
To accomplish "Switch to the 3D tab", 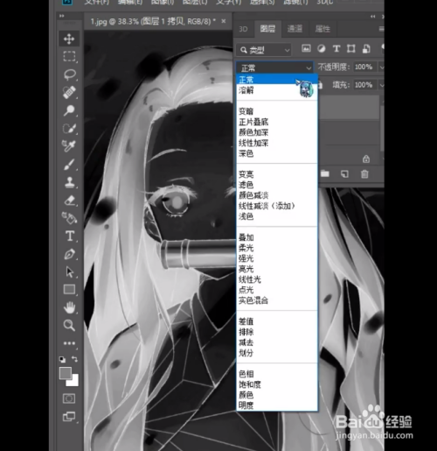I will coord(243,29).
